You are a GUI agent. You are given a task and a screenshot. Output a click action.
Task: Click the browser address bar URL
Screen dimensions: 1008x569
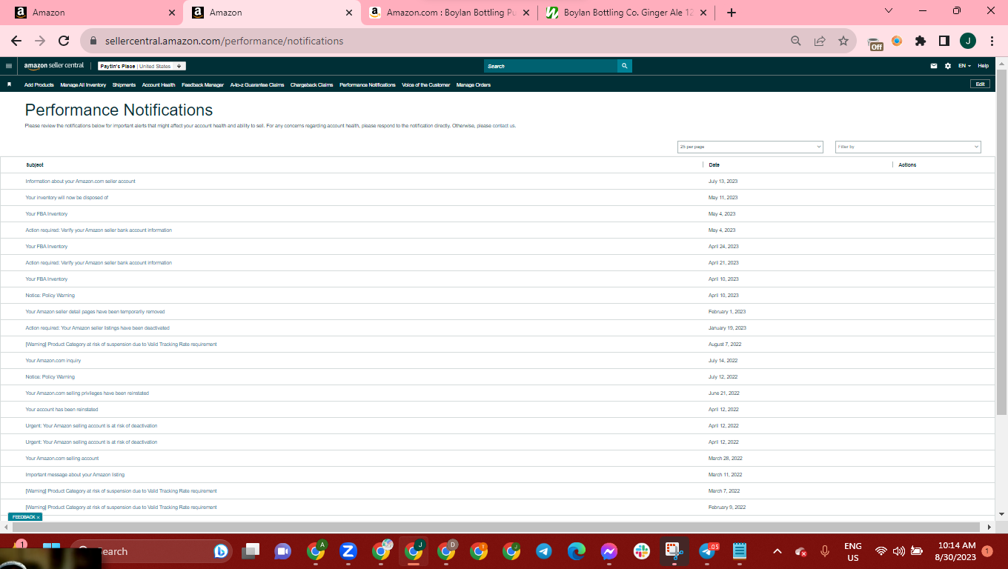pyautogui.click(x=224, y=41)
